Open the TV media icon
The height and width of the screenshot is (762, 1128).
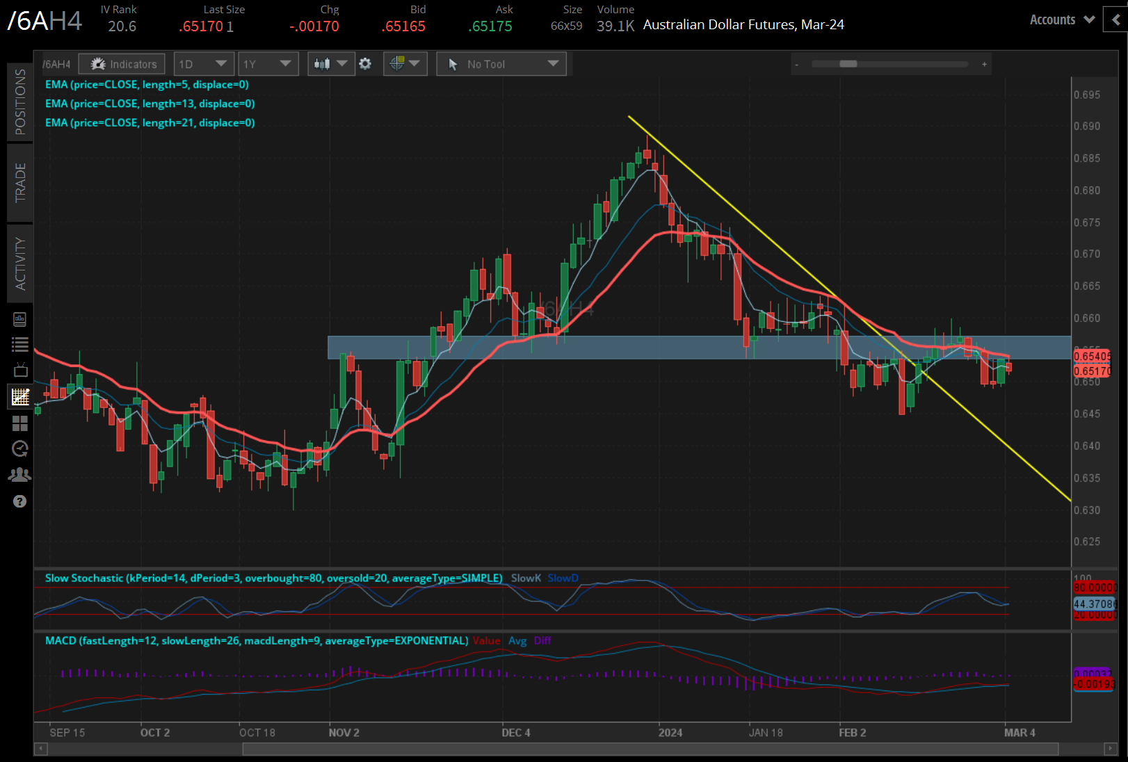coord(20,370)
